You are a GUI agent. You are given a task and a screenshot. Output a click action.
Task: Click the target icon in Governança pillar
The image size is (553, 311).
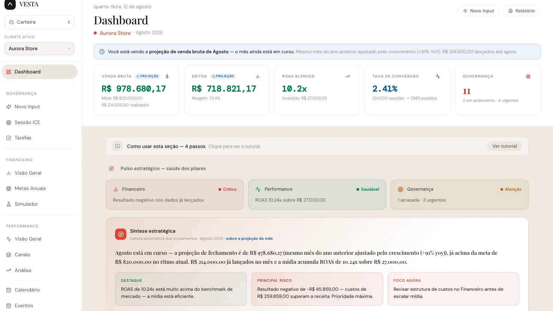(x=400, y=190)
